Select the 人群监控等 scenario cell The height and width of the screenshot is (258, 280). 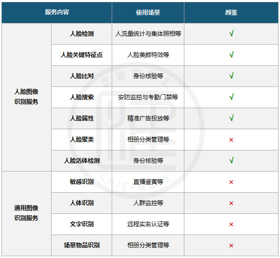coord(148,203)
